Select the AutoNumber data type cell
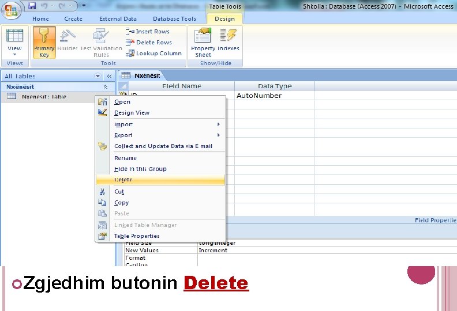 point(274,96)
